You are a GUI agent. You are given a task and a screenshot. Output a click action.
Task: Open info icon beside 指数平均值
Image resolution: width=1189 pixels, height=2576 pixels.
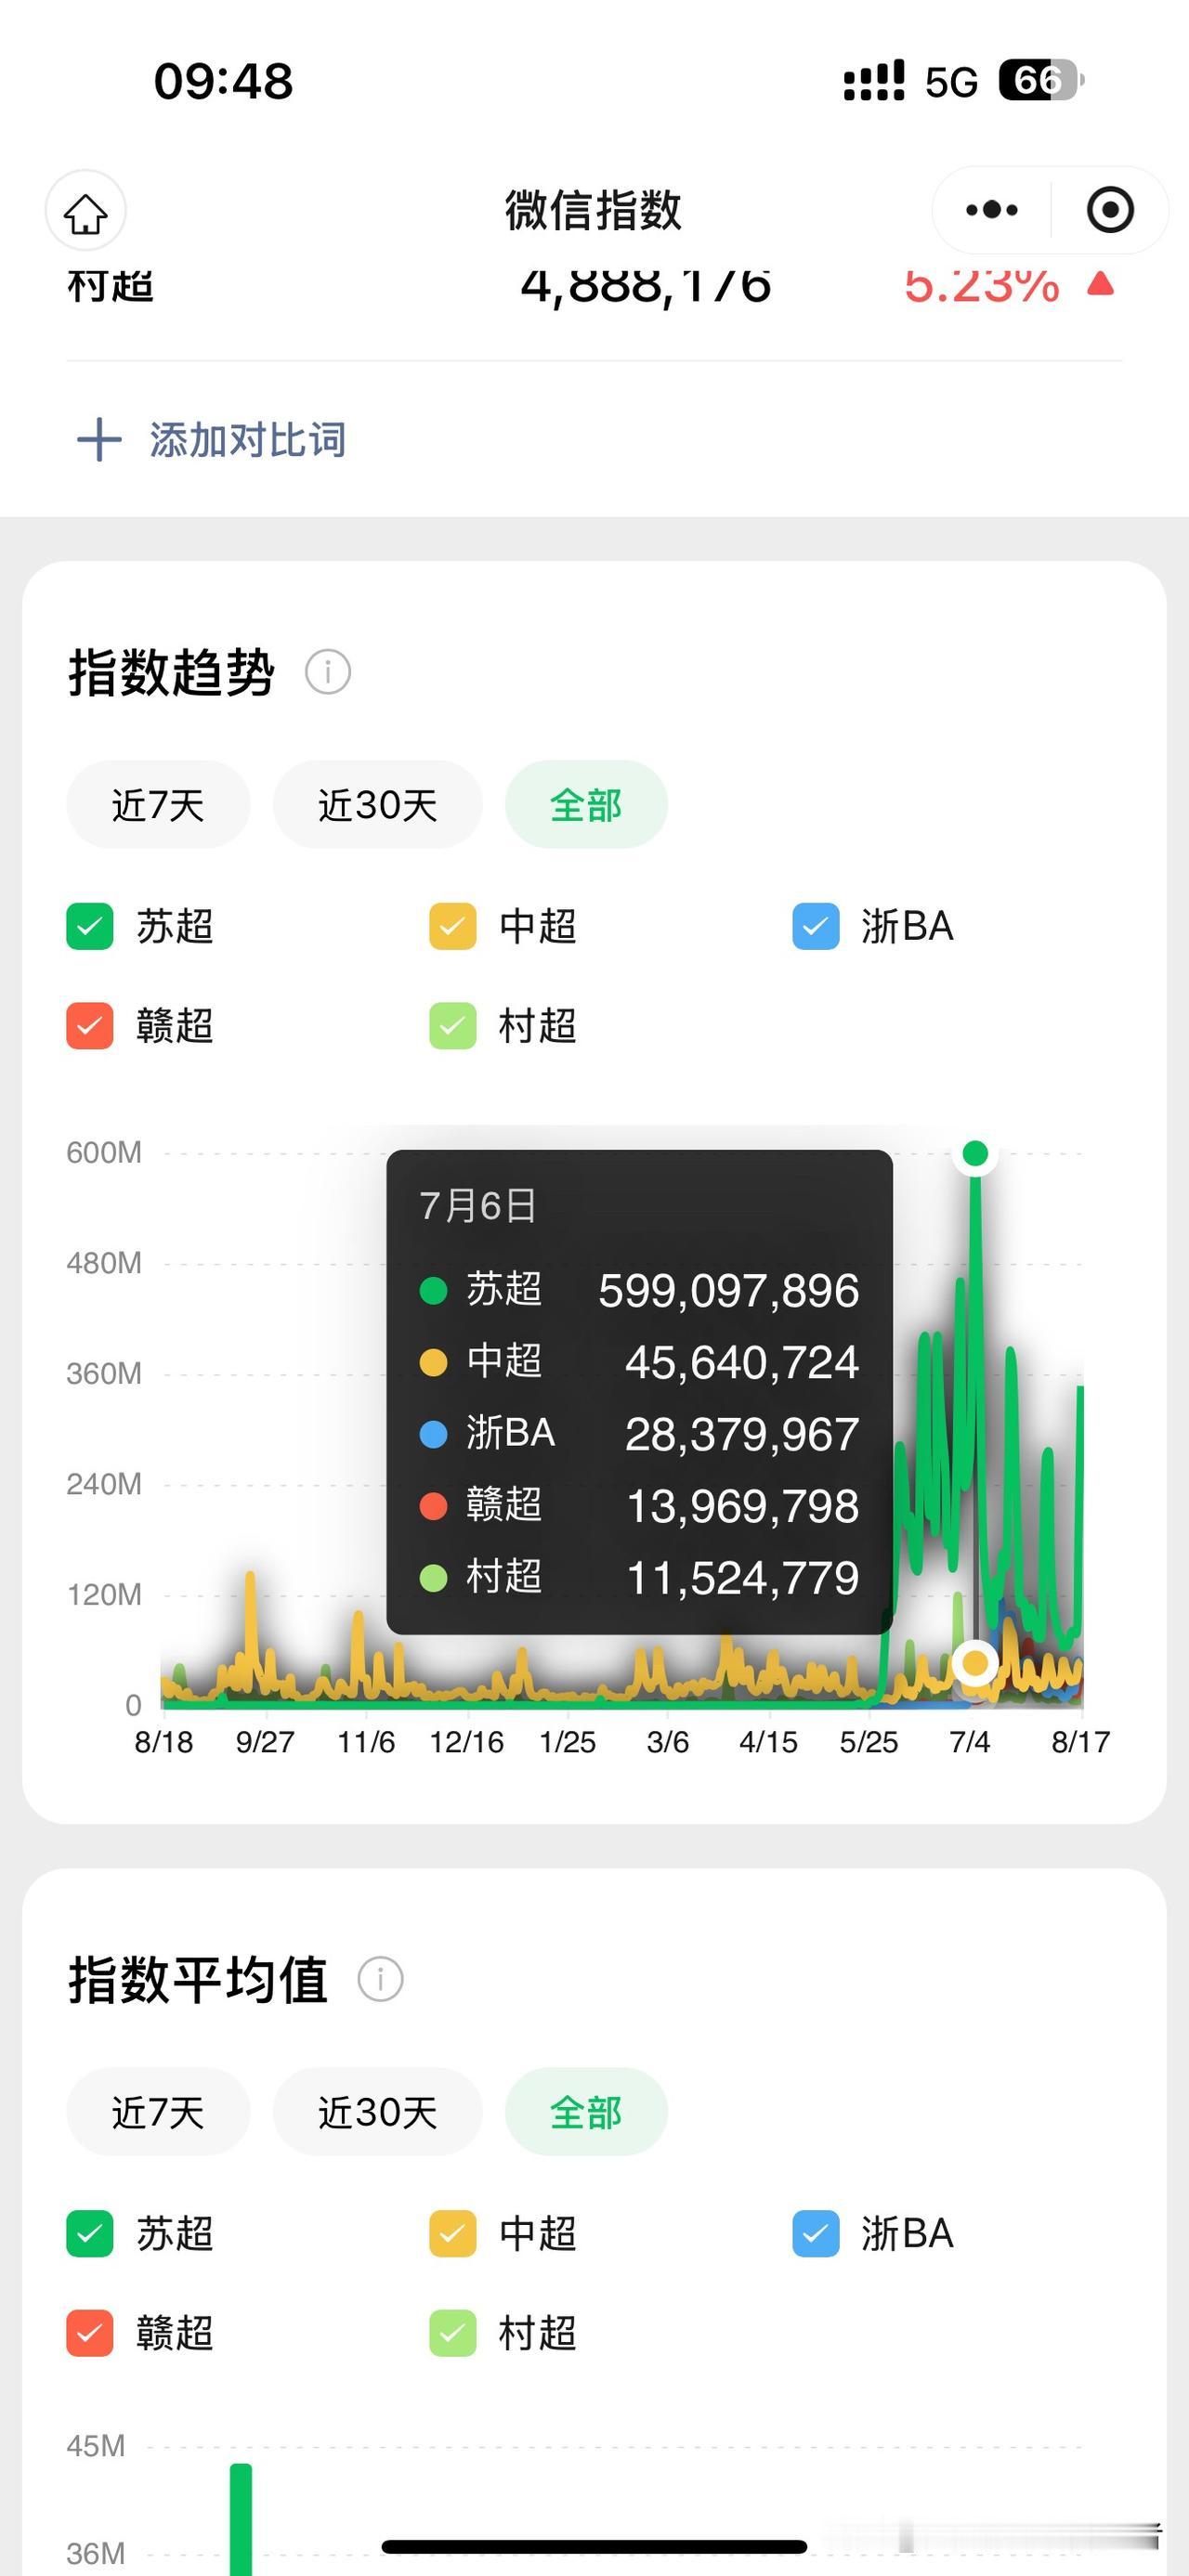380,1978
